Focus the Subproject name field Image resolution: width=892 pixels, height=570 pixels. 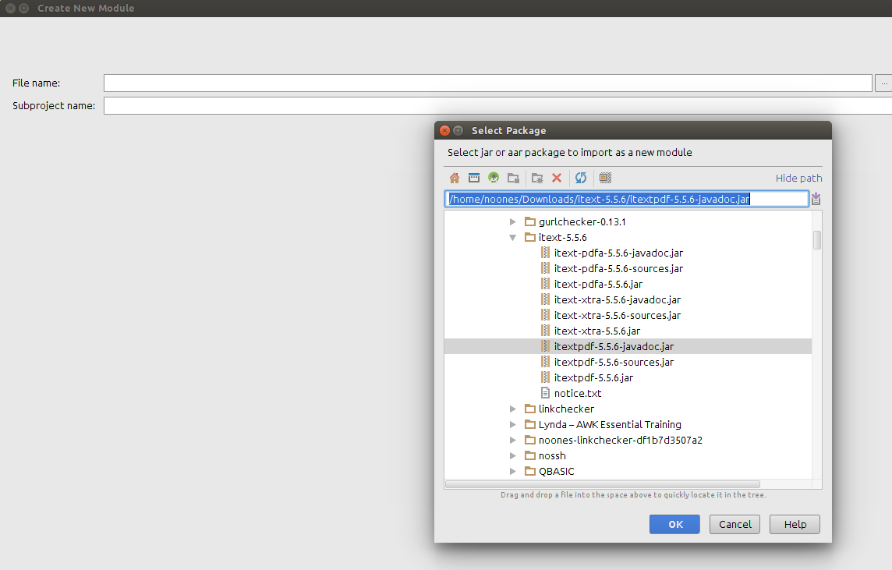(497, 106)
